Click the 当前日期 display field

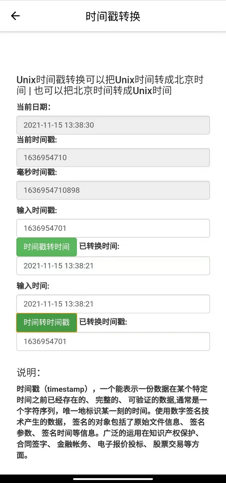[113, 125]
